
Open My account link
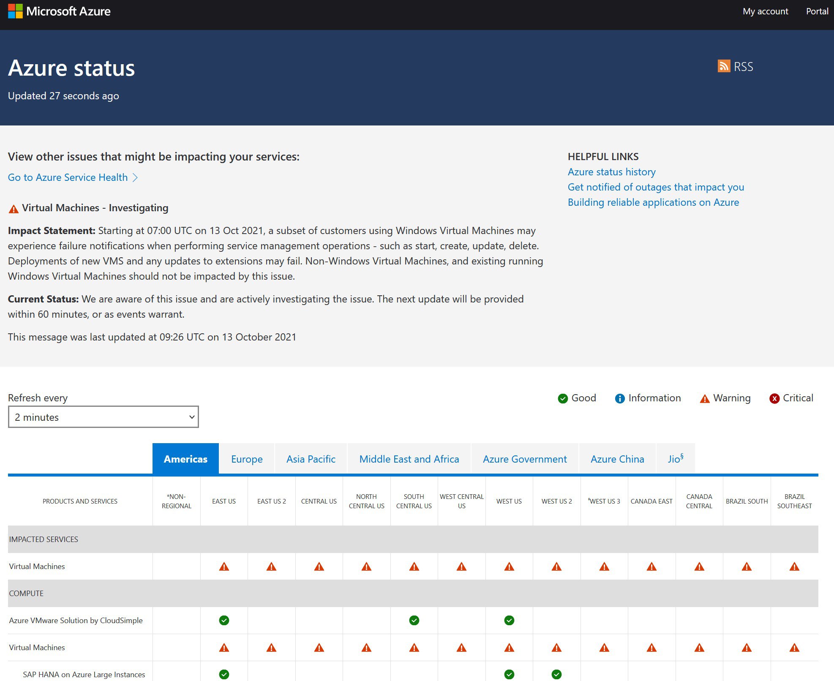[765, 11]
